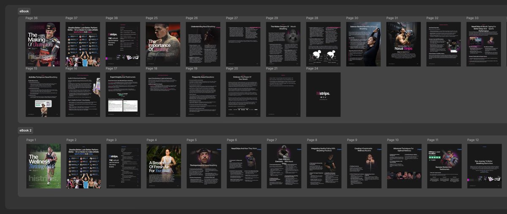Select Embrace The Power Of Your Breath page

coord(243,94)
